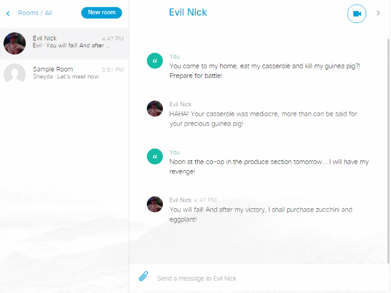The image size is (391, 293).
Task: Go back using the left chevron arrow
Action: click(8, 13)
